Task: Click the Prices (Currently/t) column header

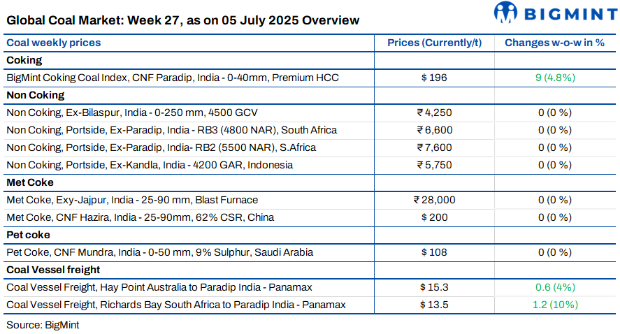Action: [434, 43]
